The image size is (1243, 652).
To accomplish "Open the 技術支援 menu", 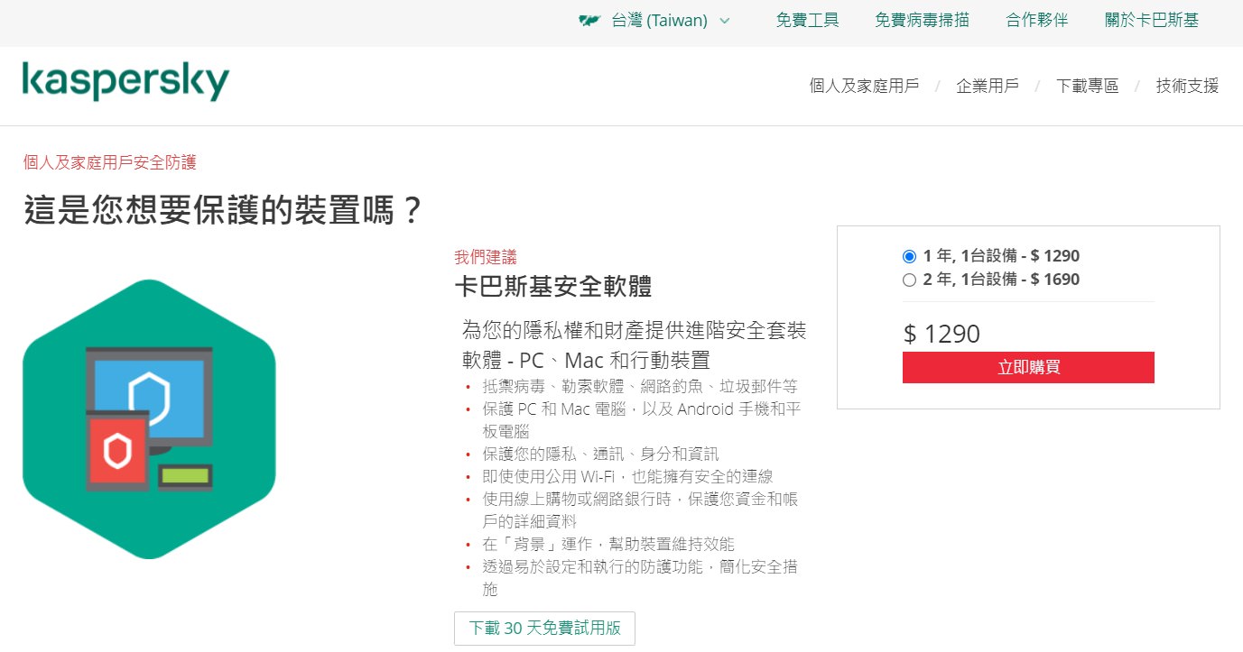I will click(1187, 86).
